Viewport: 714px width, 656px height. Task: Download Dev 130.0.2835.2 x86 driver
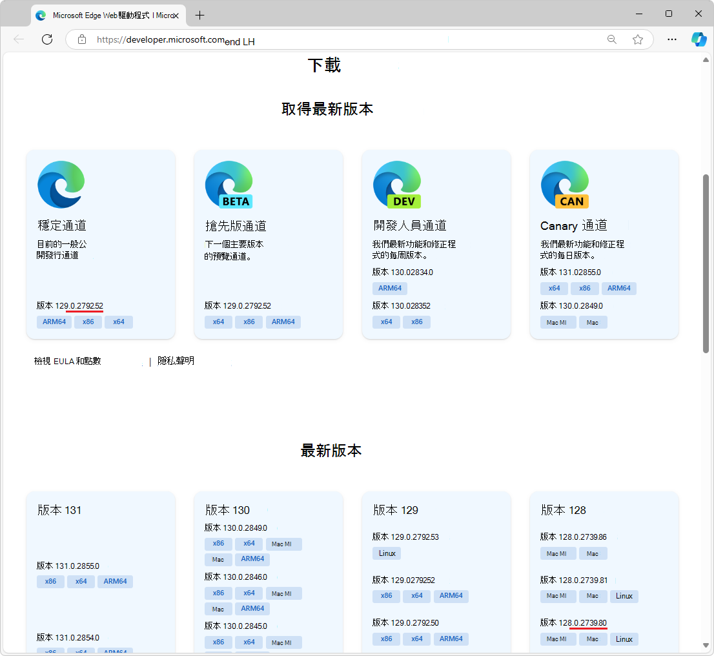417,322
